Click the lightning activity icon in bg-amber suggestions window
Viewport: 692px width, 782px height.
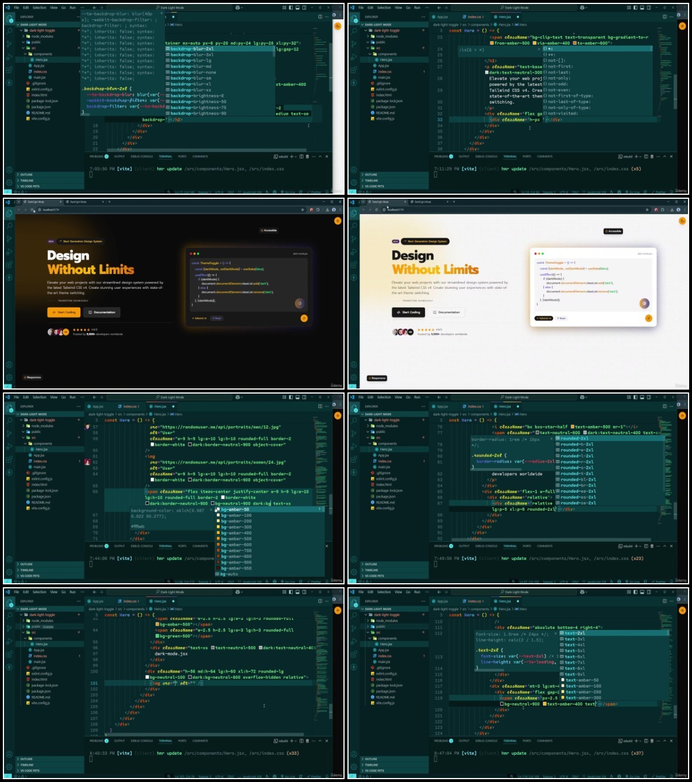(10, 473)
